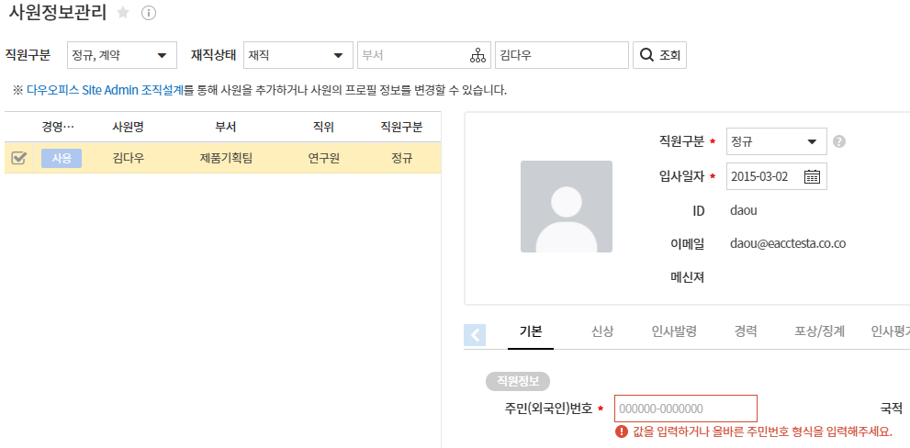Click the left arrow to scroll tabs
This screenshot has width=910, height=448.
pos(476,335)
